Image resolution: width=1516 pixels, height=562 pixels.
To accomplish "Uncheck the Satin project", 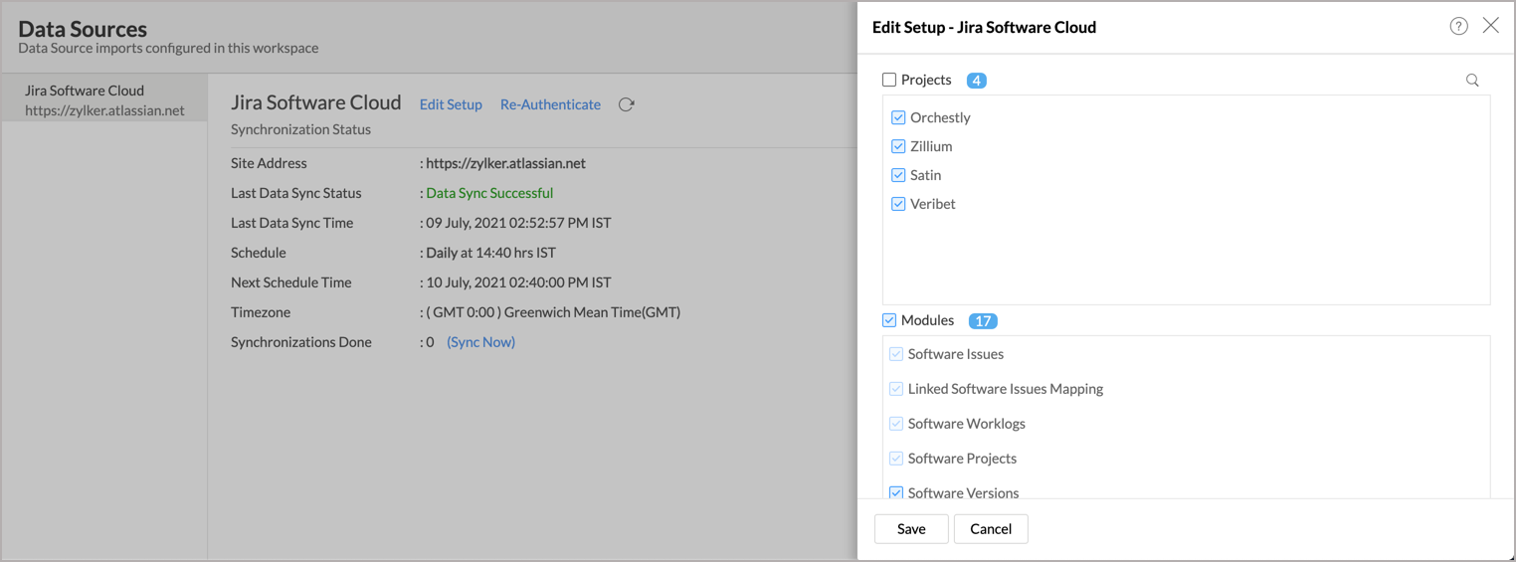I will 898,175.
